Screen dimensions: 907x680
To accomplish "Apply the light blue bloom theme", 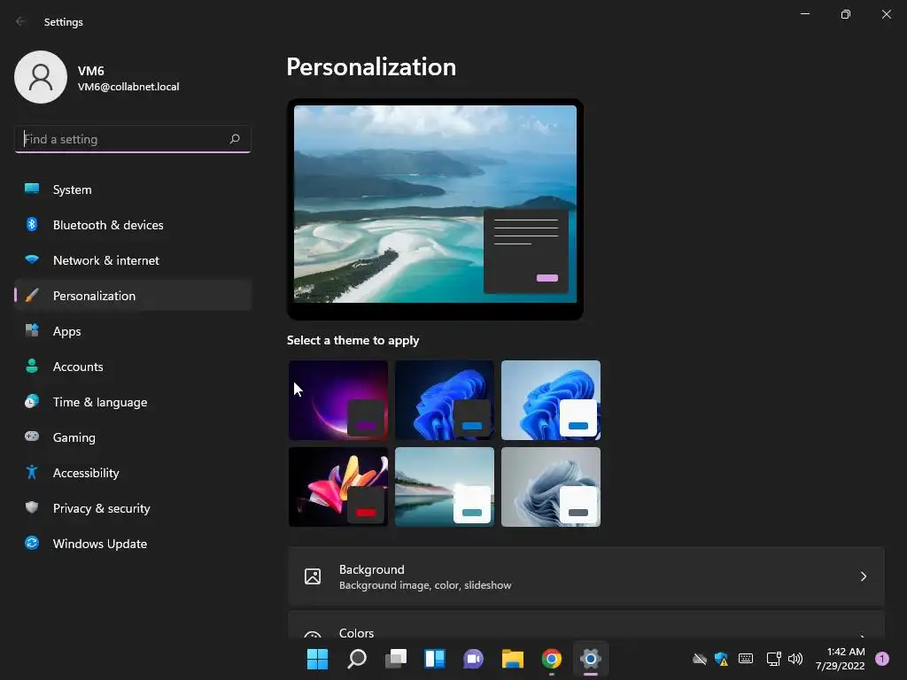I will tap(551, 400).
